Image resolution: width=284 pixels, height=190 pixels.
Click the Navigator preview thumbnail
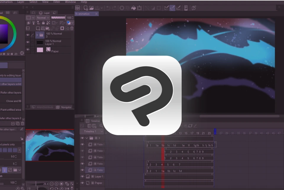pyautogui.click(x=50, y=145)
